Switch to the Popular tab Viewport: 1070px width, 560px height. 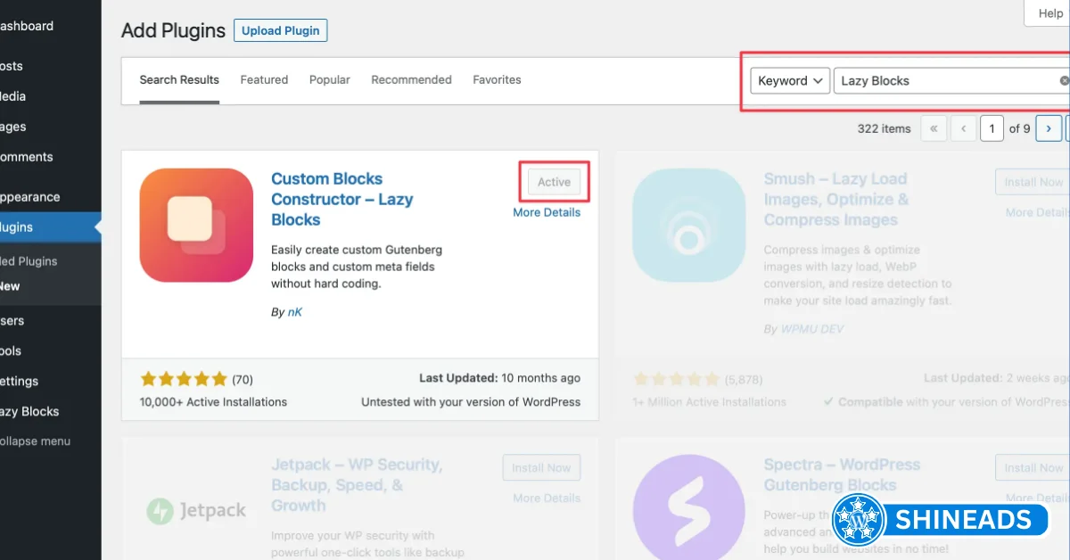coord(330,79)
